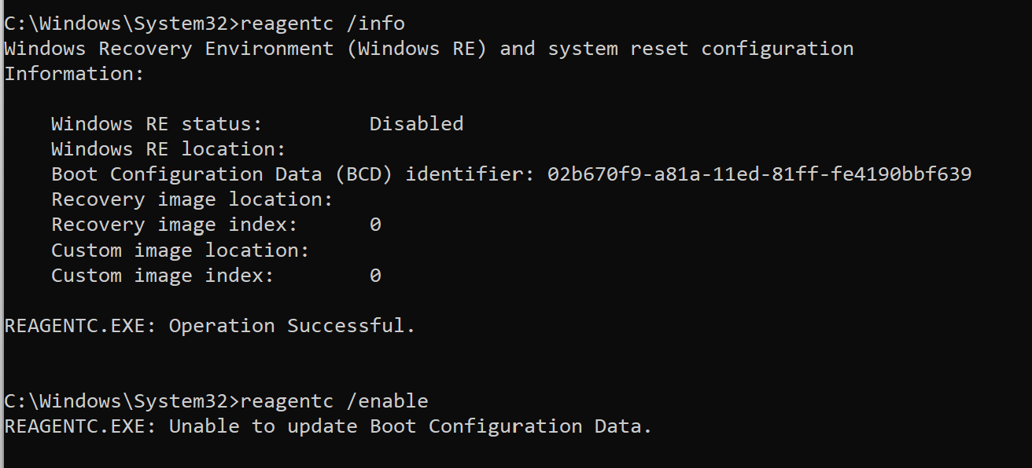Viewport: 1032px width, 468px height.
Task: Click the Recovery image index value 0
Action: [375, 225]
